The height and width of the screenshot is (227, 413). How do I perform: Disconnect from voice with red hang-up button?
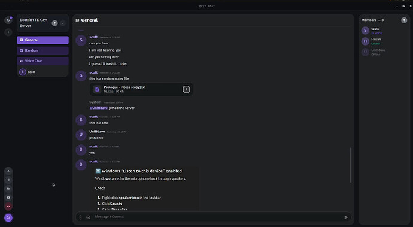click(8, 207)
